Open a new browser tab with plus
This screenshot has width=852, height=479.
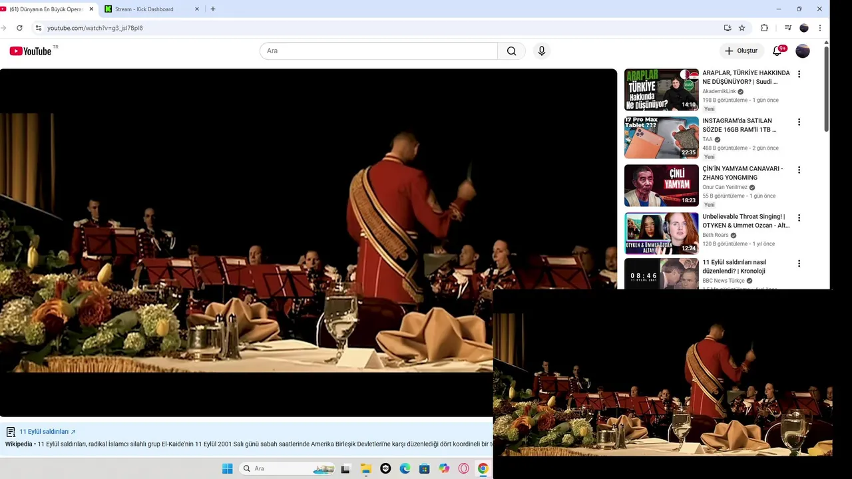point(213,9)
